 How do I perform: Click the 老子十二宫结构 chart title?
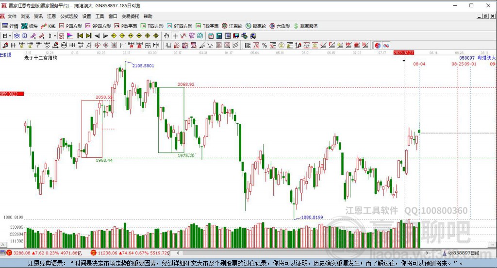pos(41,58)
